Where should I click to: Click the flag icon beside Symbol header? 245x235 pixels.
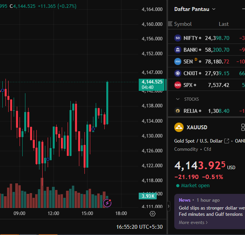[170, 24]
